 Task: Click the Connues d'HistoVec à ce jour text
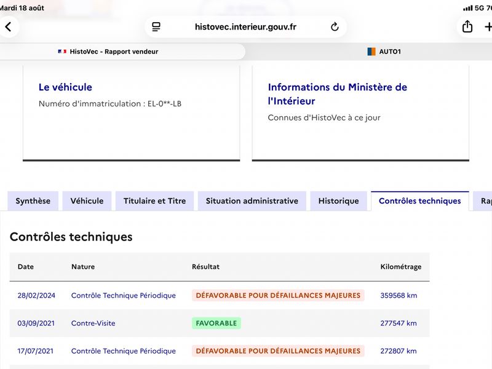click(324, 117)
